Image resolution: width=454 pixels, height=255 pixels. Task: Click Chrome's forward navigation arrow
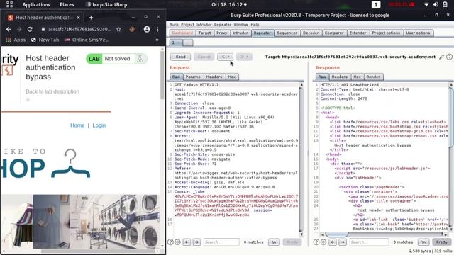pos(19,29)
